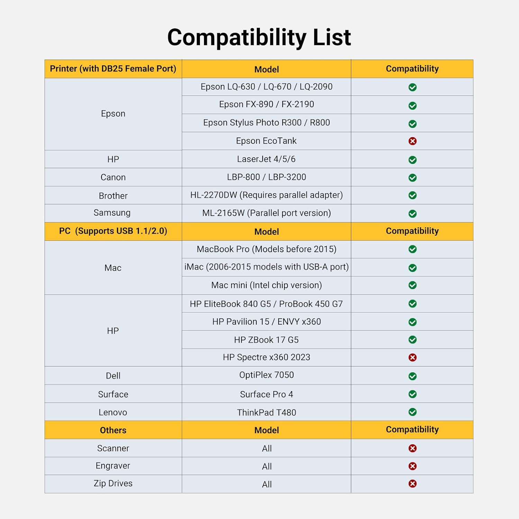Click the red X icon in the Zip Drives row
The height and width of the screenshot is (519, 519).
click(412, 484)
